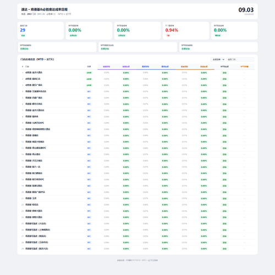This screenshot has width=275, height=275.
Task: Select the red 0.94% metric card
Action: pos(186,31)
